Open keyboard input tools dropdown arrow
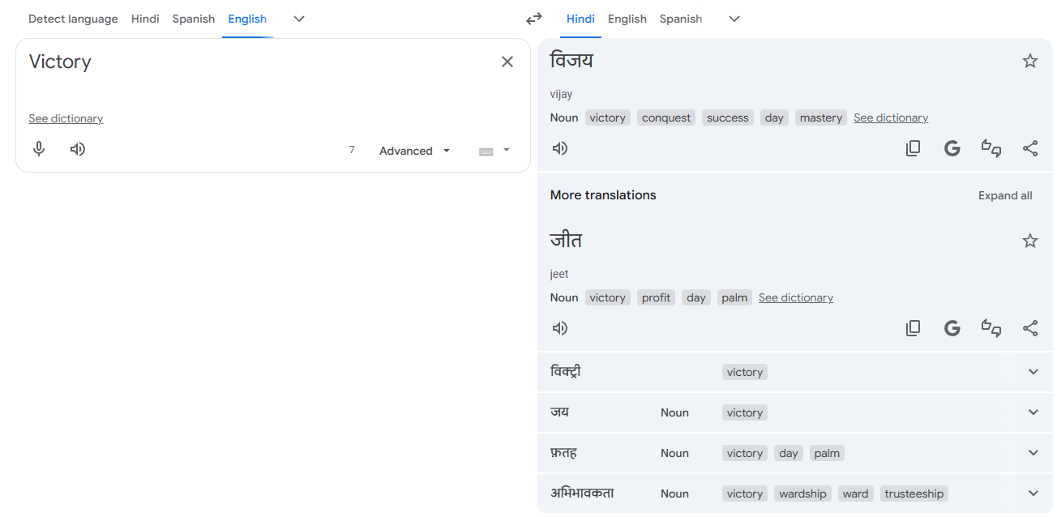Image resolution: width=1057 pixels, height=517 pixels. [507, 150]
